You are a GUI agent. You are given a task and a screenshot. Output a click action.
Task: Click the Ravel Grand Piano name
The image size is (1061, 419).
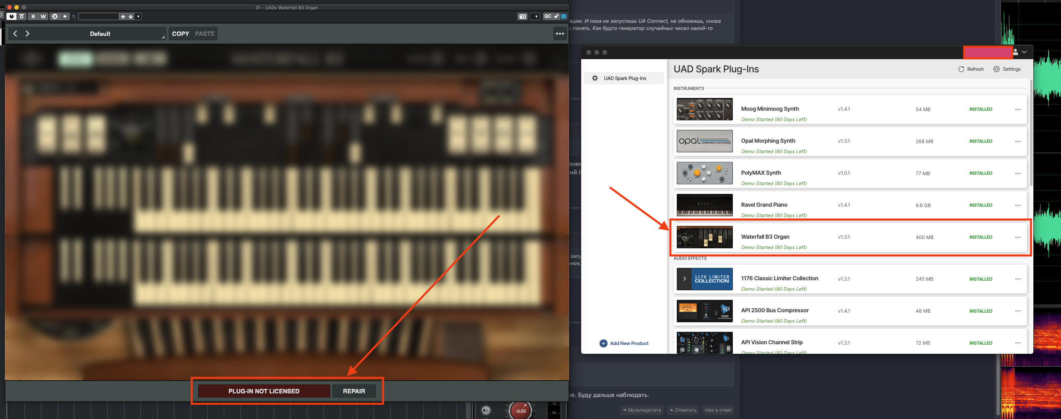click(764, 205)
